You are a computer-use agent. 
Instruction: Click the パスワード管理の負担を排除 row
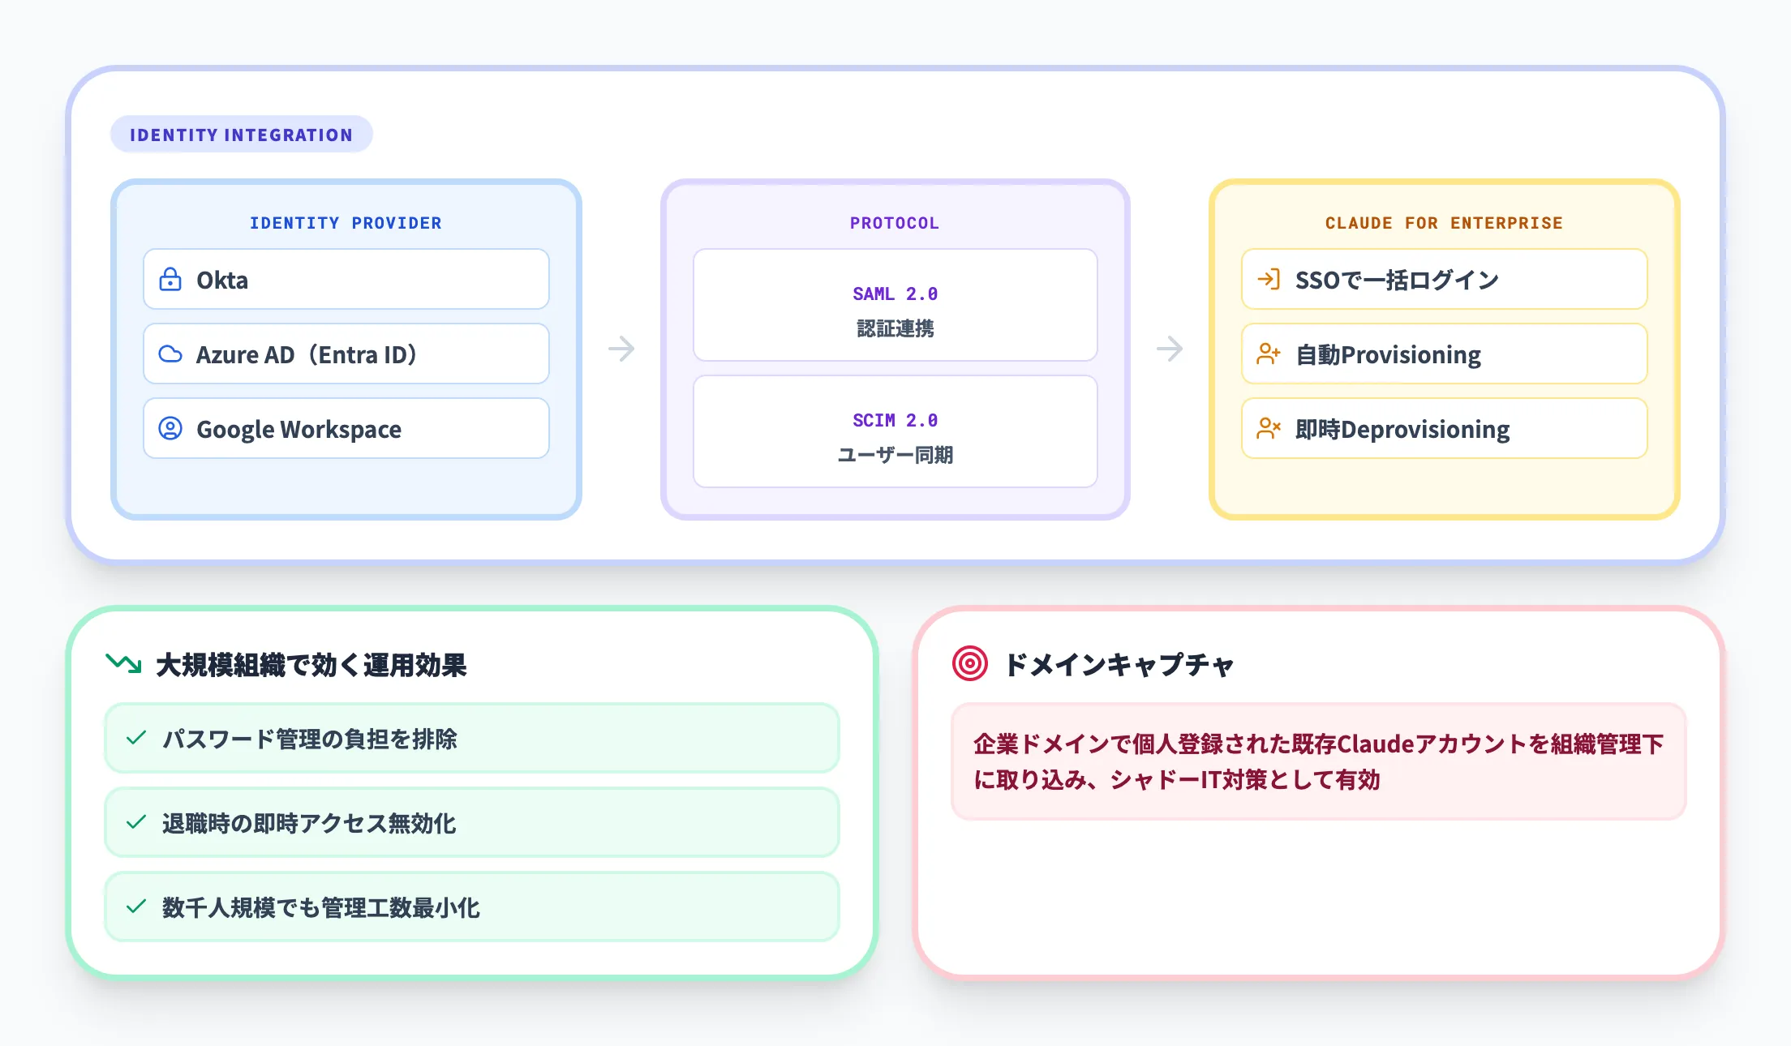pyautogui.click(x=472, y=738)
